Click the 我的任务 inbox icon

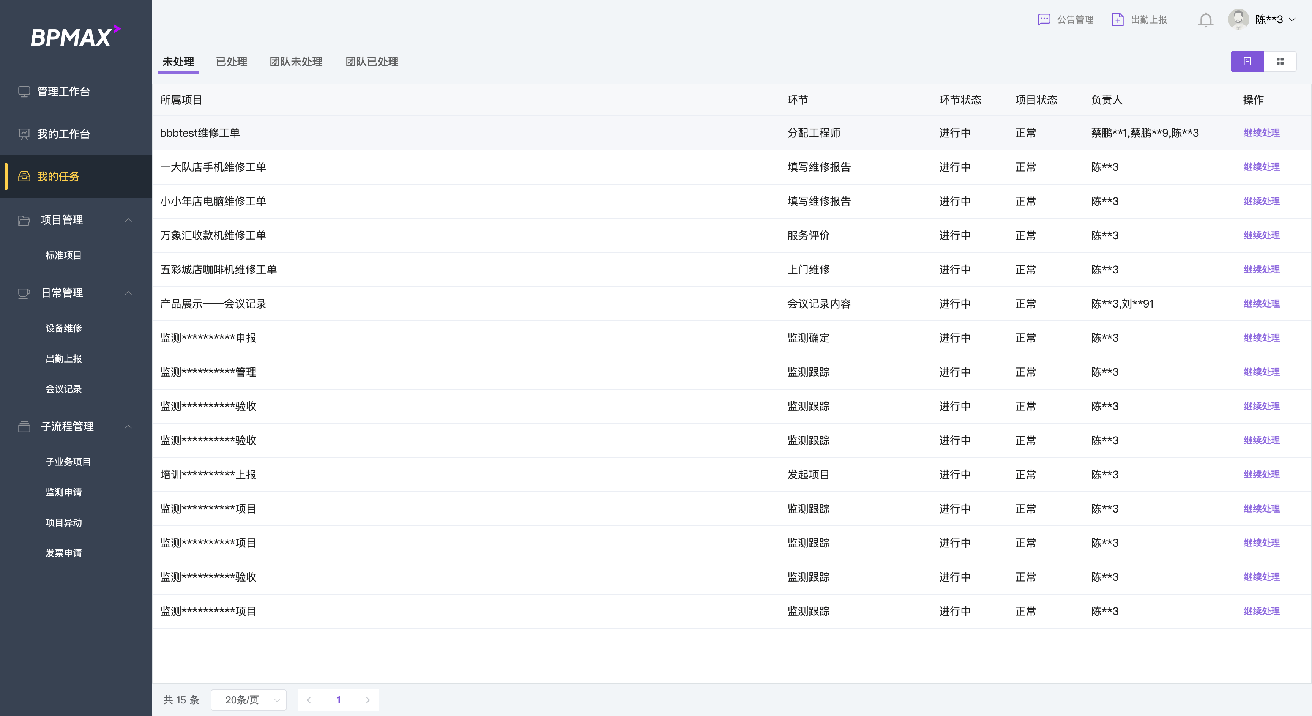coord(24,177)
